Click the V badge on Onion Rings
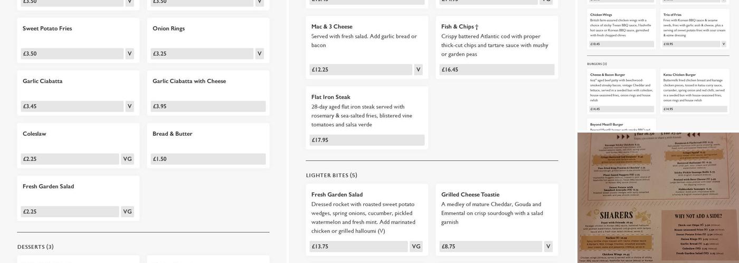Screen dimensions: 739x263 point(259,54)
